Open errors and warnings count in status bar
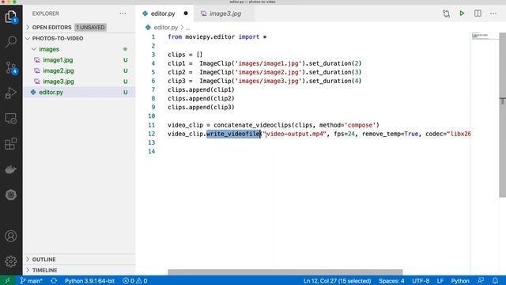The image size is (506, 285). coord(135,281)
